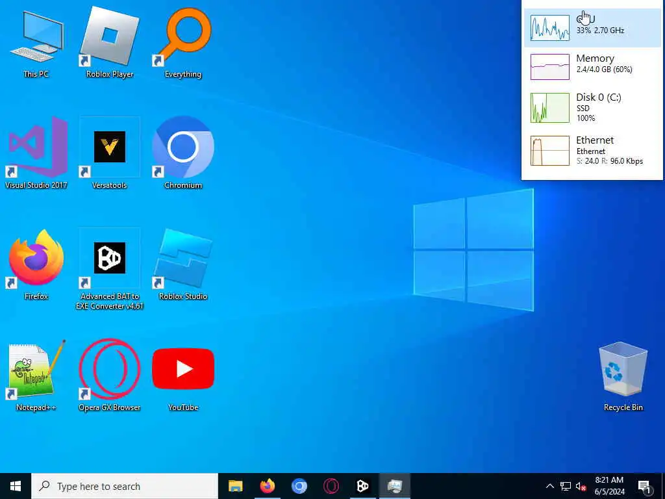Open the Windows Start menu
The height and width of the screenshot is (499, 665).
[16, 486]
